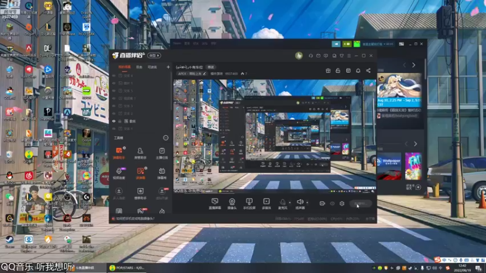
Task: Toggle visibility eye of the 图片 1 source
Action: [x=114, y=83]
